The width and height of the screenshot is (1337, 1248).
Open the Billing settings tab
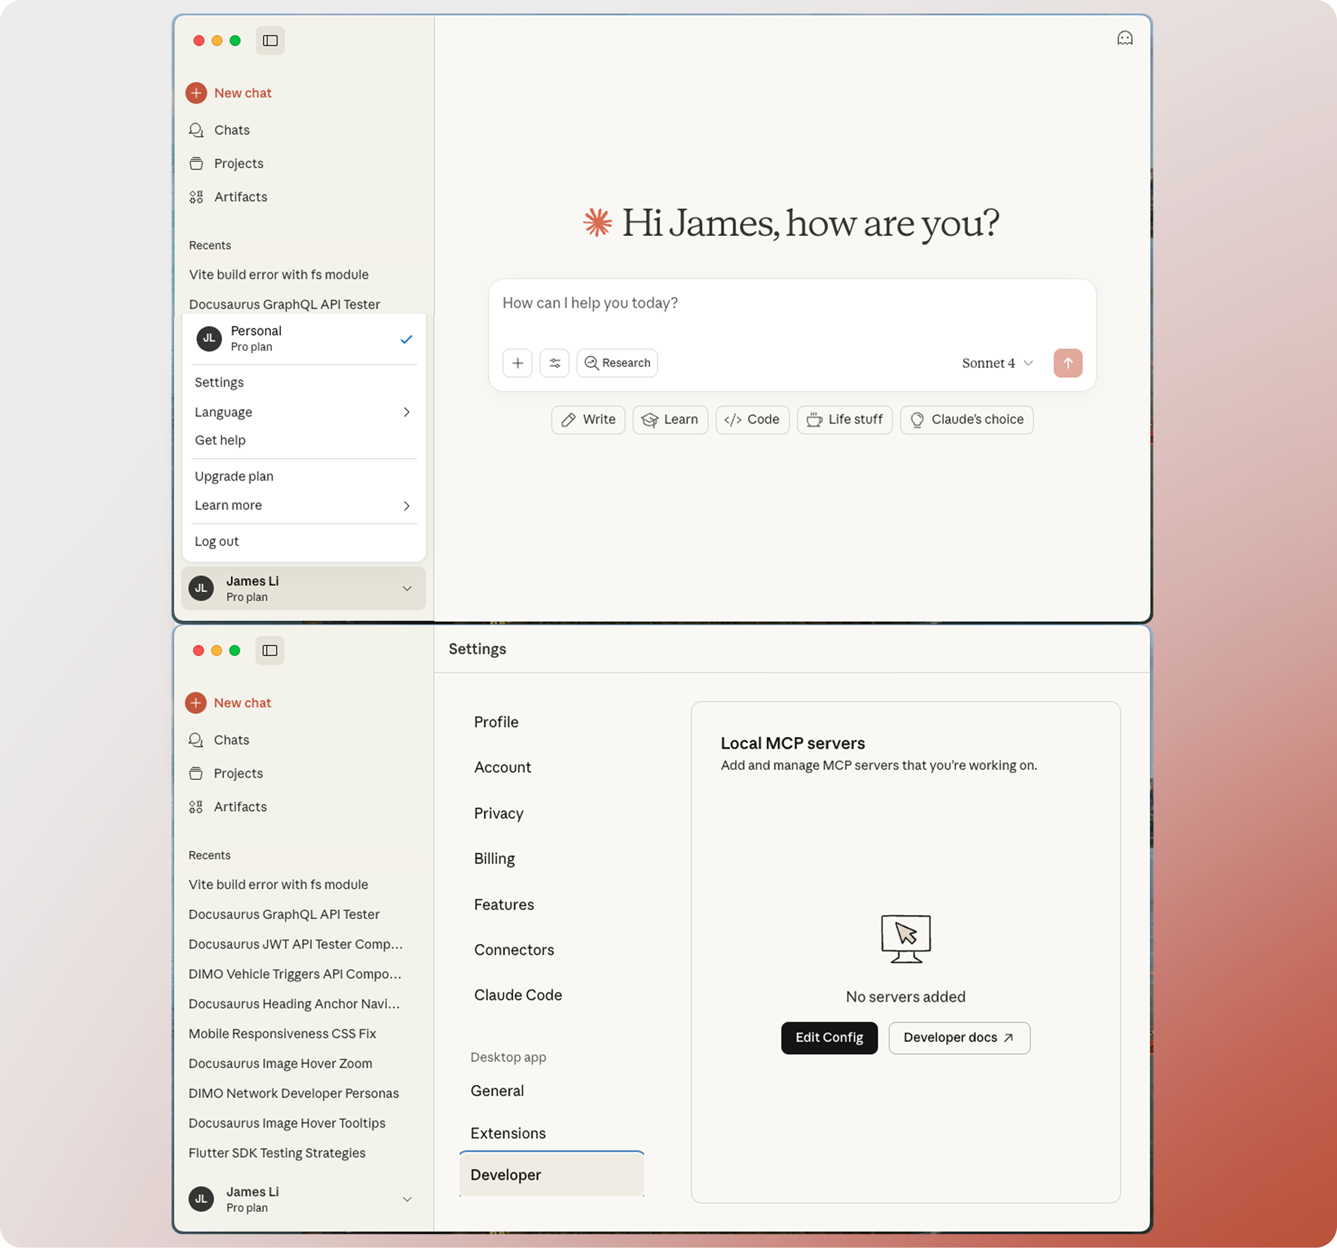coord(494,859)
